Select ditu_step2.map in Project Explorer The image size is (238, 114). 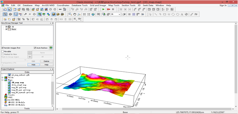pyautogui.click(x=19, y=85)
